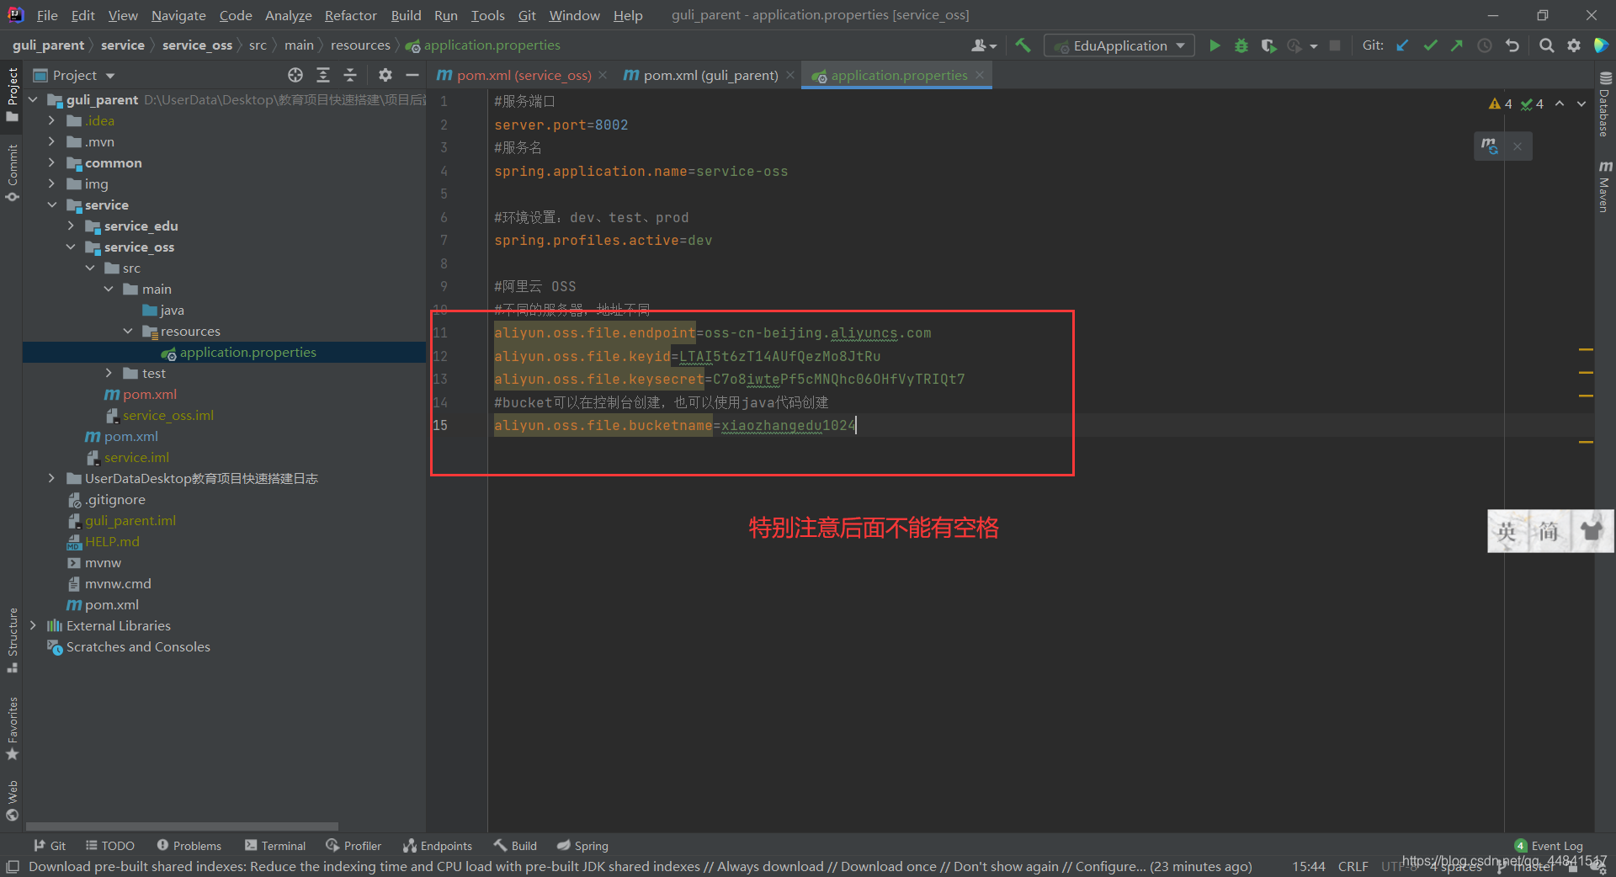Image resolution: width=1616 pixels, height=877 pixels.
Task: Select service_oss.iml file
Action: tap(167, 415)
